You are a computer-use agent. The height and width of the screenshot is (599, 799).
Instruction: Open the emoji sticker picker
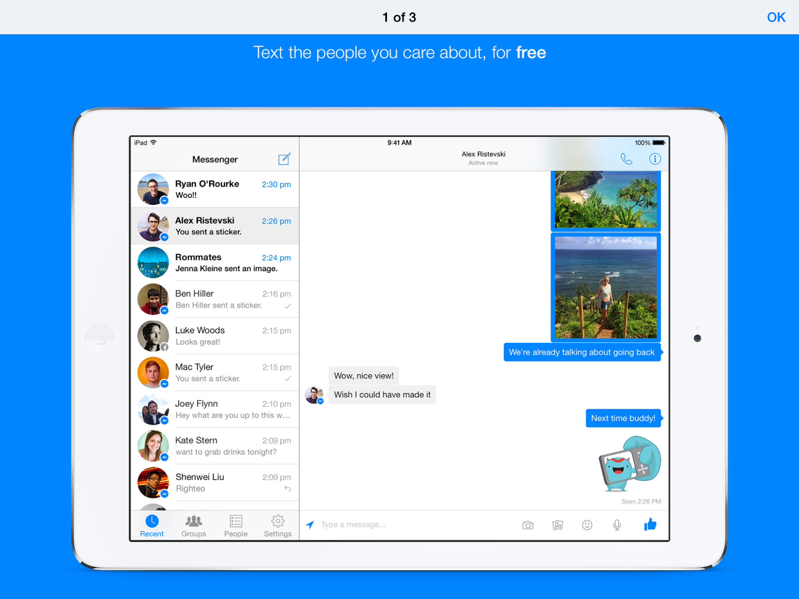pos(587,525)
